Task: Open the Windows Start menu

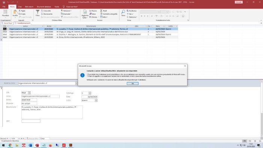Action: tap(3, 145)
